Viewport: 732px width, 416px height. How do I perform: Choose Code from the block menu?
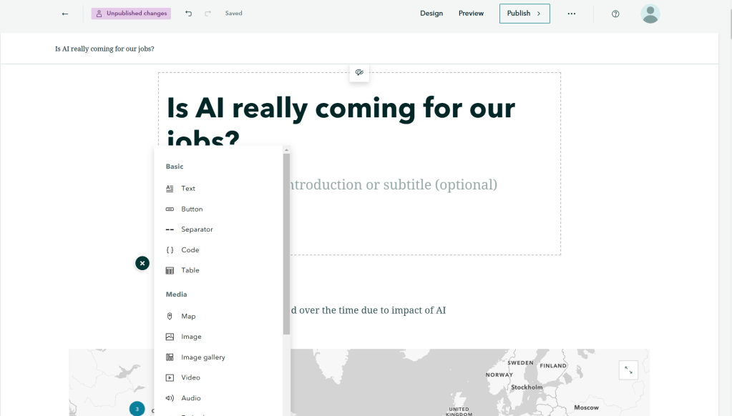point(190,250)
